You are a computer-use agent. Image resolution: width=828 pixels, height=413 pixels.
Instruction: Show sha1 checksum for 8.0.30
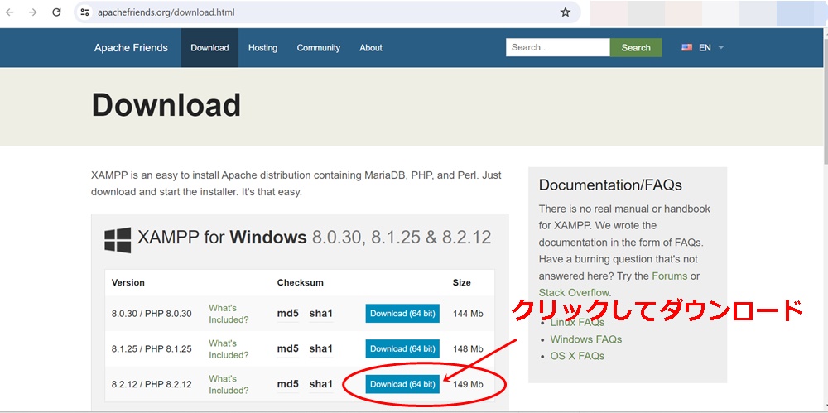pos(321,314)
